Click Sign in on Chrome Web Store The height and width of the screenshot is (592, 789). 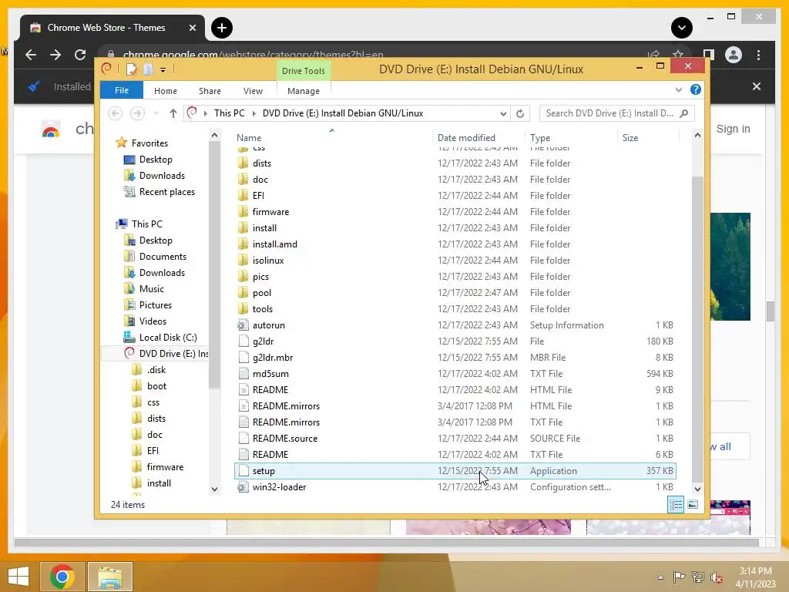point(733,129)
